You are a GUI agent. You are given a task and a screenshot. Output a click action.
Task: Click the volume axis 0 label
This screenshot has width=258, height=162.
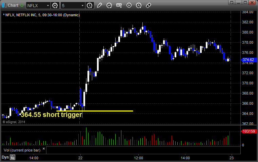click(243, 145)
